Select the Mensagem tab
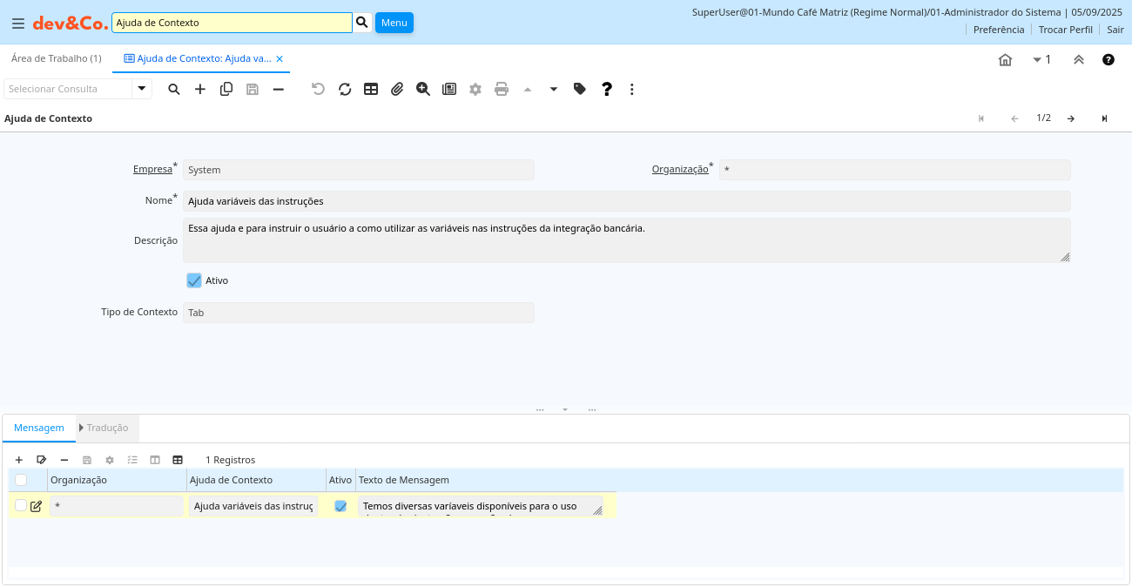The width and height of the screenshot is (1132, 587). [x=39, y=428]
